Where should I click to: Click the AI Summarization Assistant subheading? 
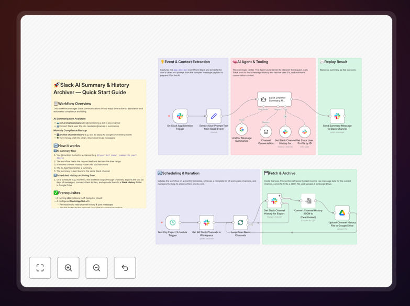click(x=70, y=119)
